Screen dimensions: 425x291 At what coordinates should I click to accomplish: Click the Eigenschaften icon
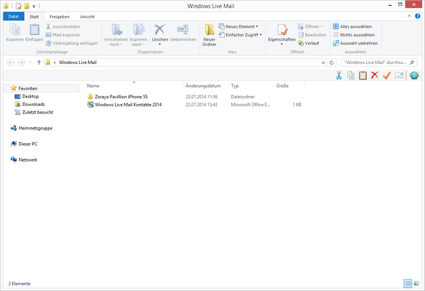(x=282, y=30)
